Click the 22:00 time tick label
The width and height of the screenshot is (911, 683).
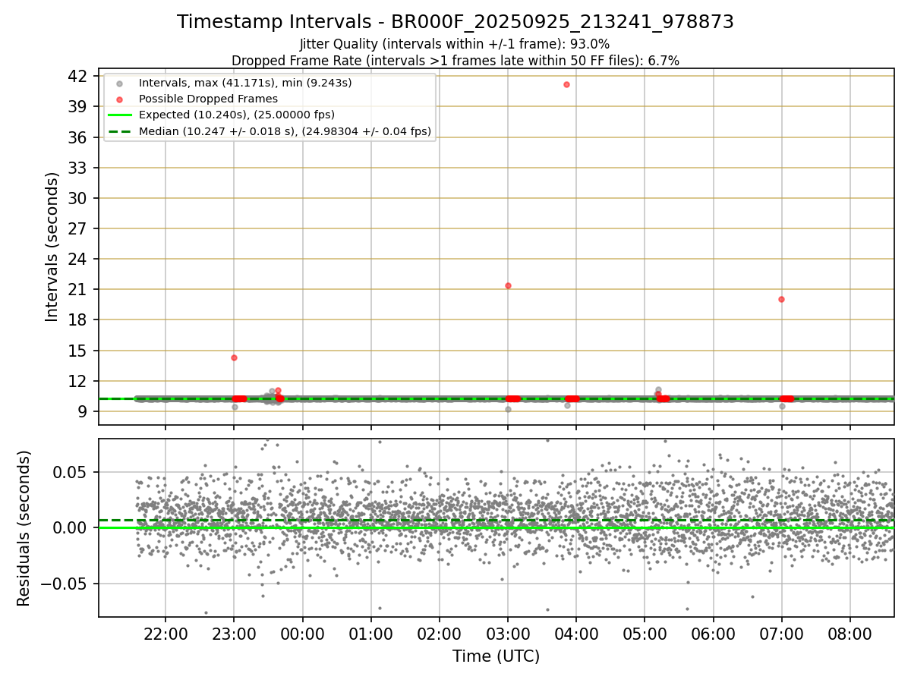(x=165, y=633)
